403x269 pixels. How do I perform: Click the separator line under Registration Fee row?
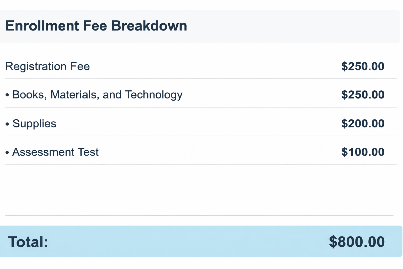[x=199, y=79]
